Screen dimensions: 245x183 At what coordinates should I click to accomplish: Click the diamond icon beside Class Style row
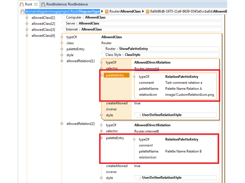coord(62,55)
